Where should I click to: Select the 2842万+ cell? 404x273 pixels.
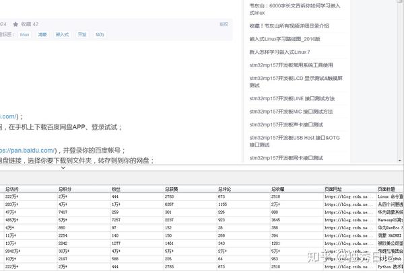tap(31, 251)
